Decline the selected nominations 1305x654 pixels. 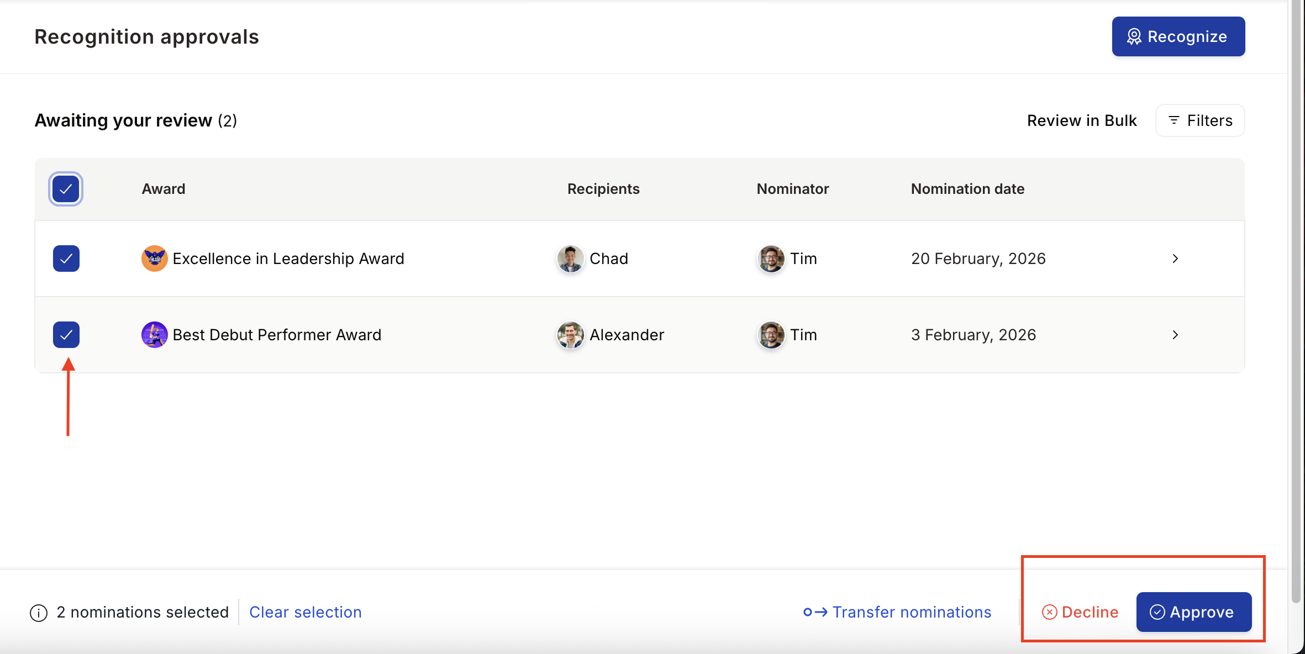[1080, 612]
